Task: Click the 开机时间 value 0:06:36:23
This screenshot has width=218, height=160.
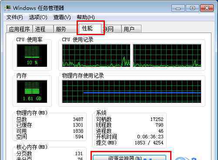Action: 150,137
